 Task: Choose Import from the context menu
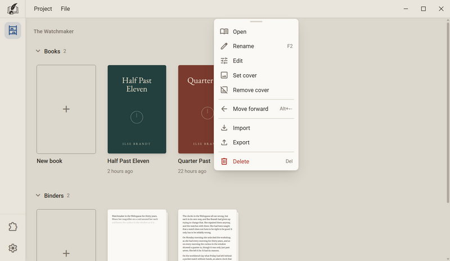[x=256, y=128]
